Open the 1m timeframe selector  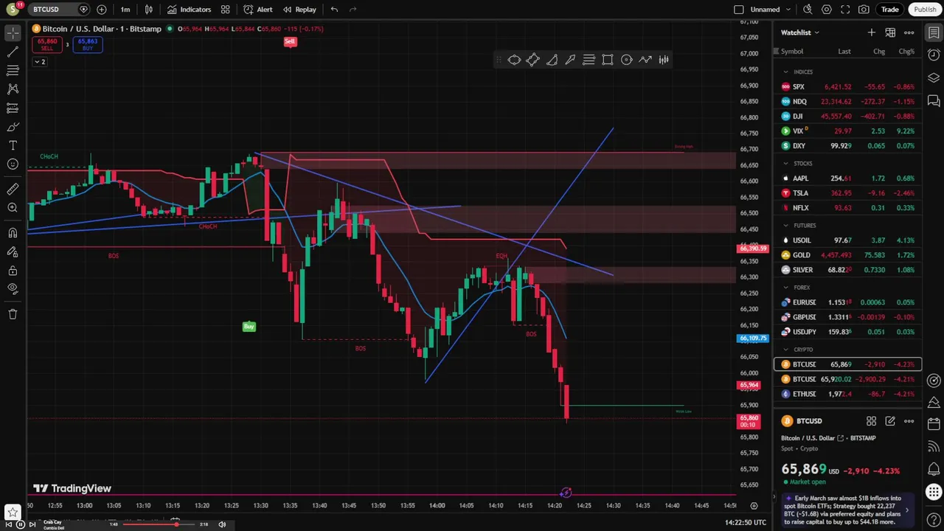pos(125,10)
